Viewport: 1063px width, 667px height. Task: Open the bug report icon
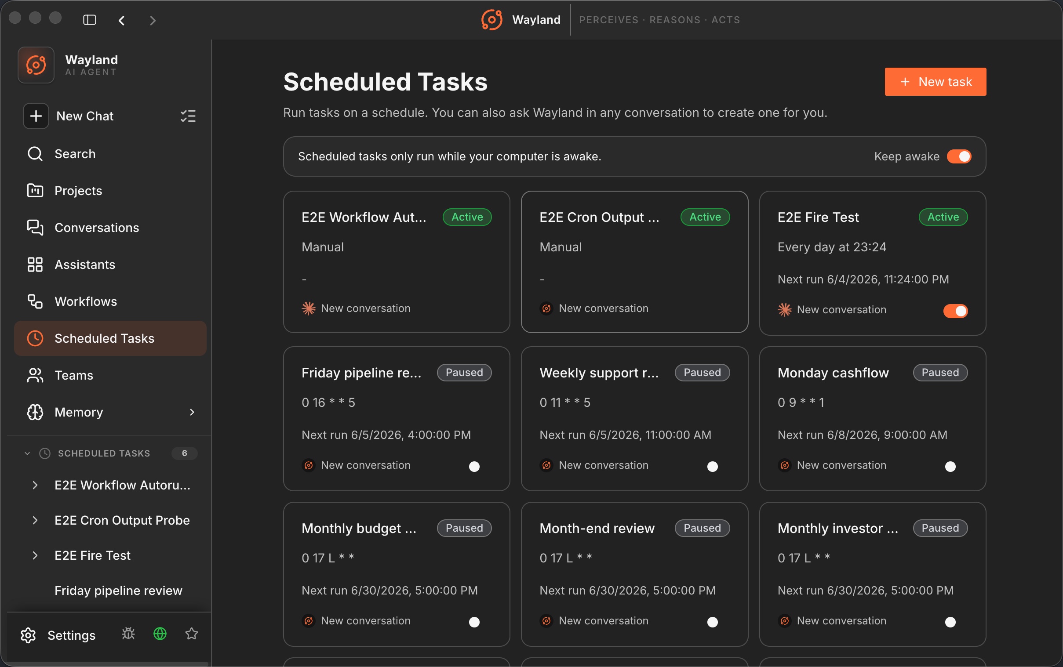pos(128,634)
